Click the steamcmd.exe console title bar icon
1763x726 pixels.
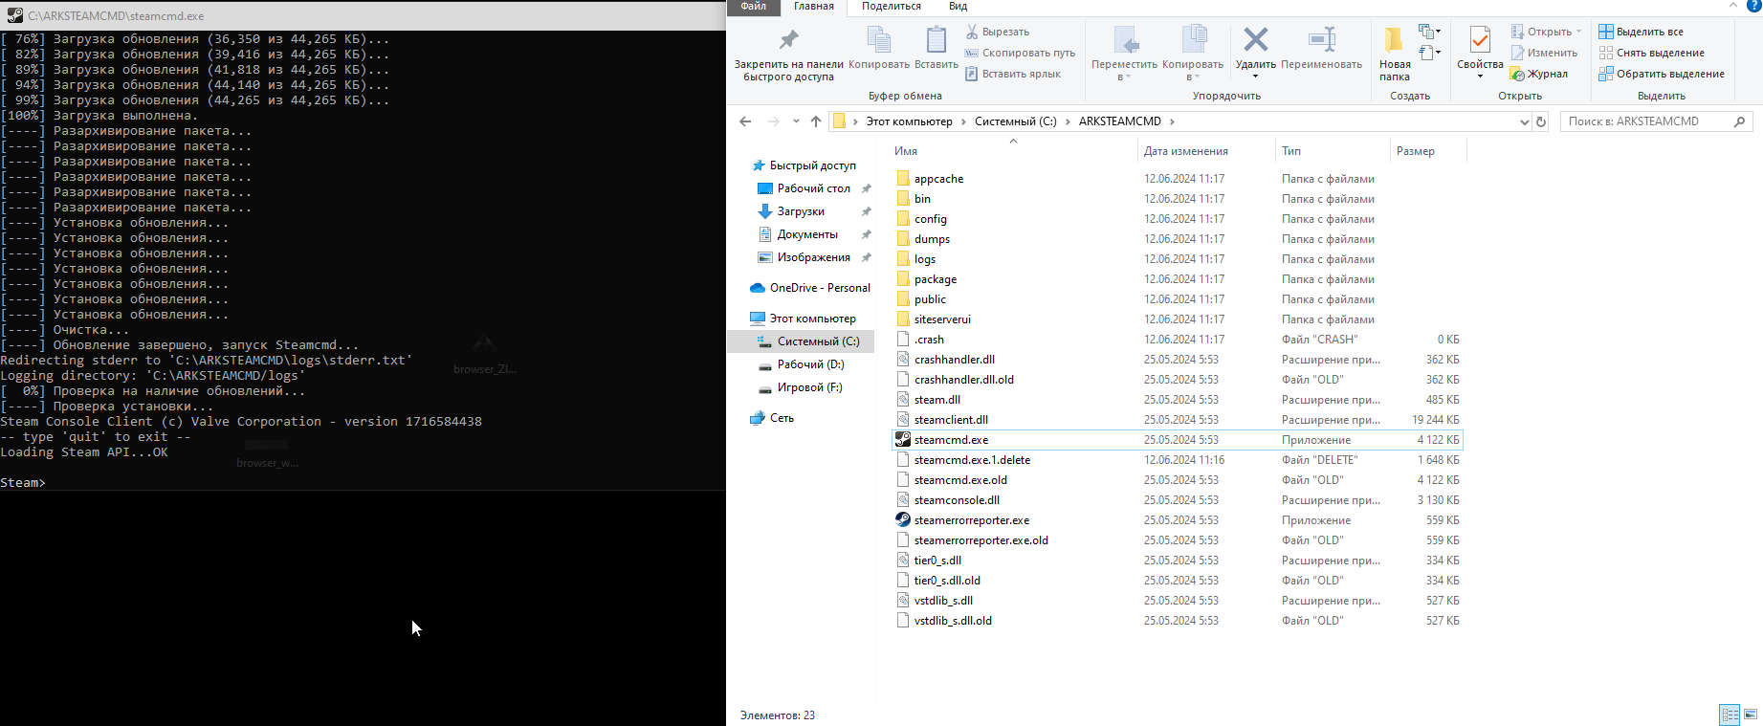(14, 15)
